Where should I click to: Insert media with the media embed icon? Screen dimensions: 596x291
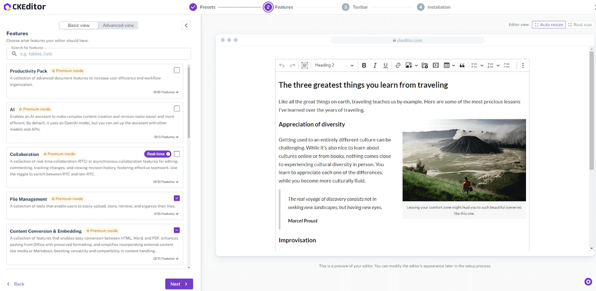pyautogui.click(x=436, y=65)
